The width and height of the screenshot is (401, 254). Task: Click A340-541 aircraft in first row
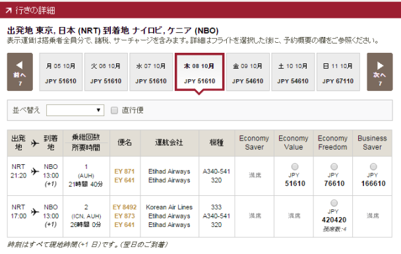[x=216, y=172]
